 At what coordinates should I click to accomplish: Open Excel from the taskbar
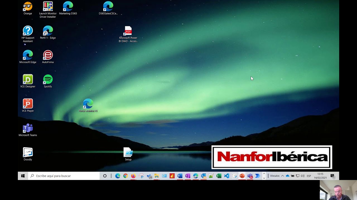219,176
